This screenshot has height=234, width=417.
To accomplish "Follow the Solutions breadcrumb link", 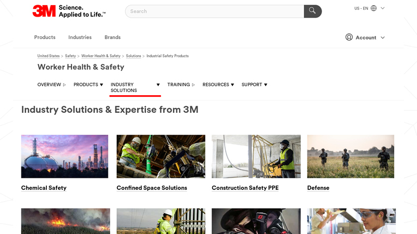I will [x=133, y=56].
